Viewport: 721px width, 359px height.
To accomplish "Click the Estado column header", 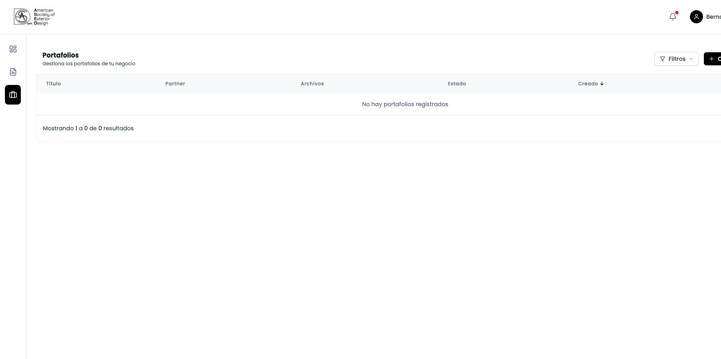I will 457,84.
